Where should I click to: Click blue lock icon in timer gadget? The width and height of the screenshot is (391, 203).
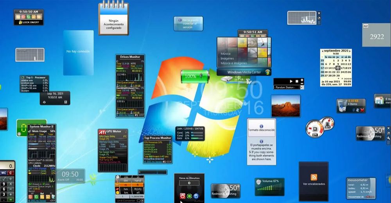(x=196, y=196)
